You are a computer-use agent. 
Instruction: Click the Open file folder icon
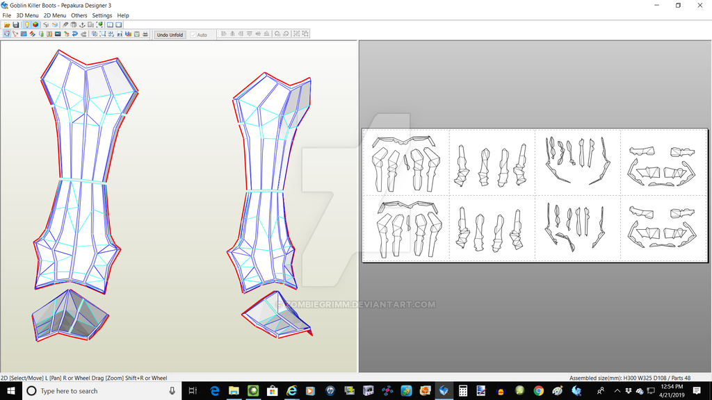(7, 25)
